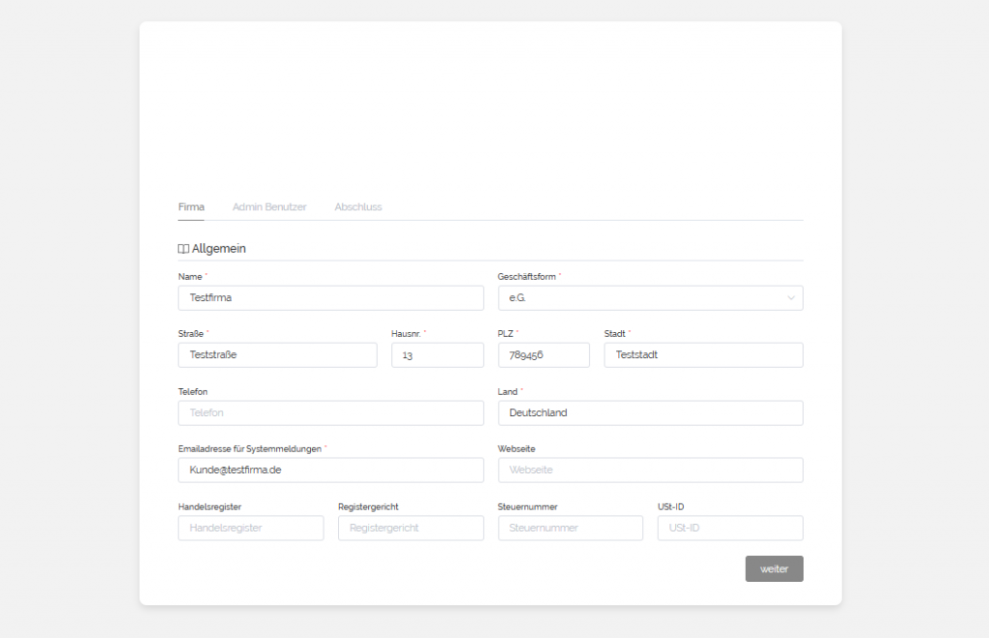This screenshot has width=989, height=638.
Task: Focus the Straße input field
Action: tap(277, 355)
